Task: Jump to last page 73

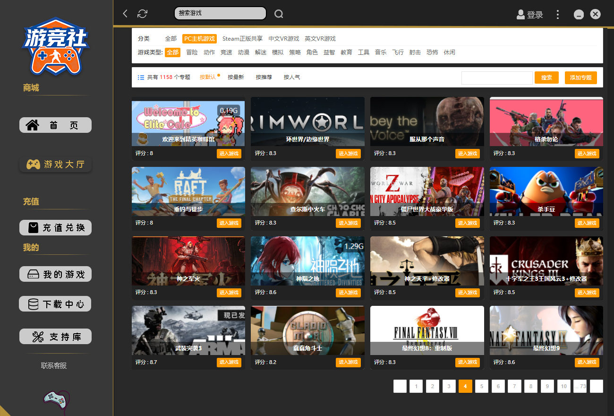Action: (580, 386)
